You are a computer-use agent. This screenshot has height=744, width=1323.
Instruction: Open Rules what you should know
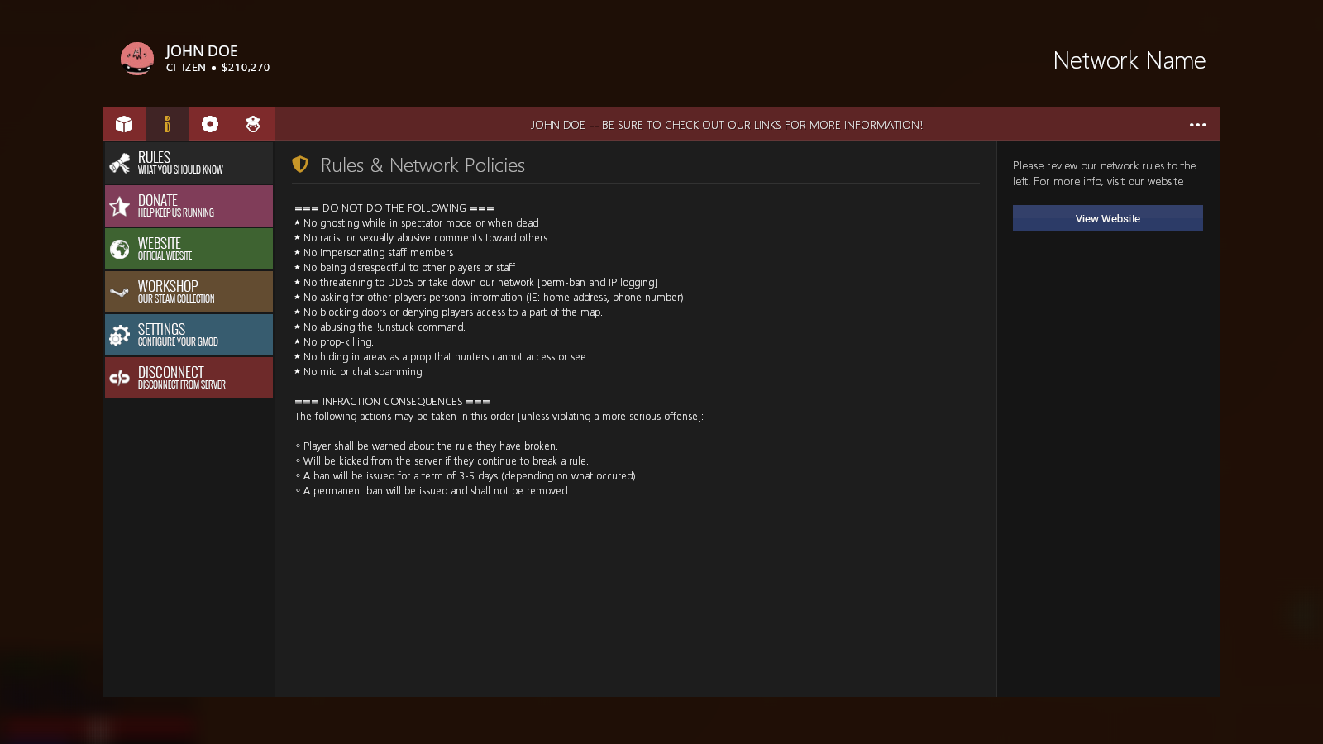[x=189, y=163]
